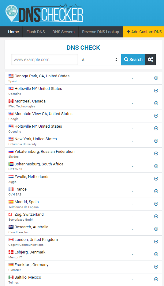The image size is (164, 286).
Task: Open advanced settings gears next to Search
Action: point(150,60)
